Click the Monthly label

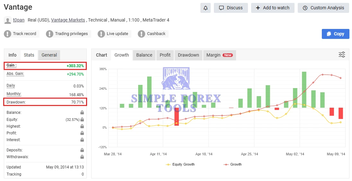tap(14, 94)
